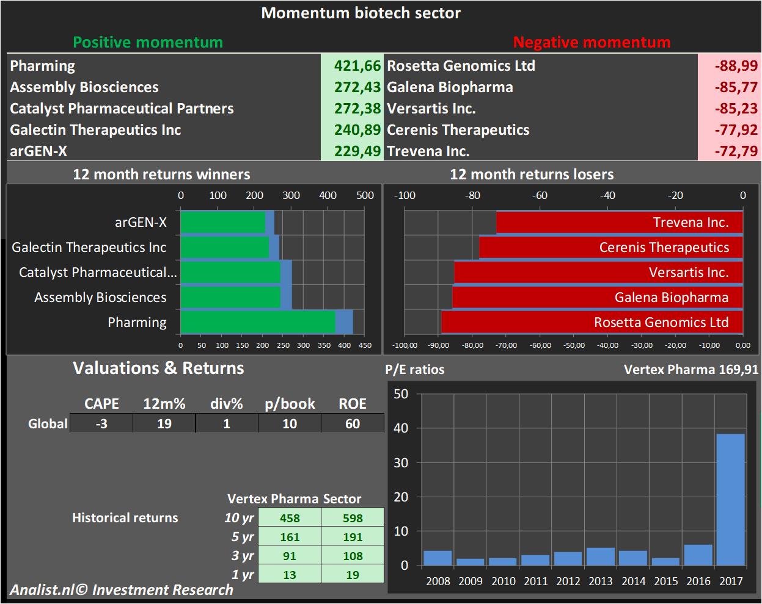Select Vertex Pharma 10 yr return 458
762x604 pixels.
[290, 518]
